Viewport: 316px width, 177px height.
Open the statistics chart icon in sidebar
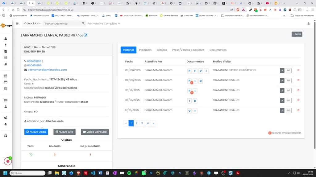[6, 64]
